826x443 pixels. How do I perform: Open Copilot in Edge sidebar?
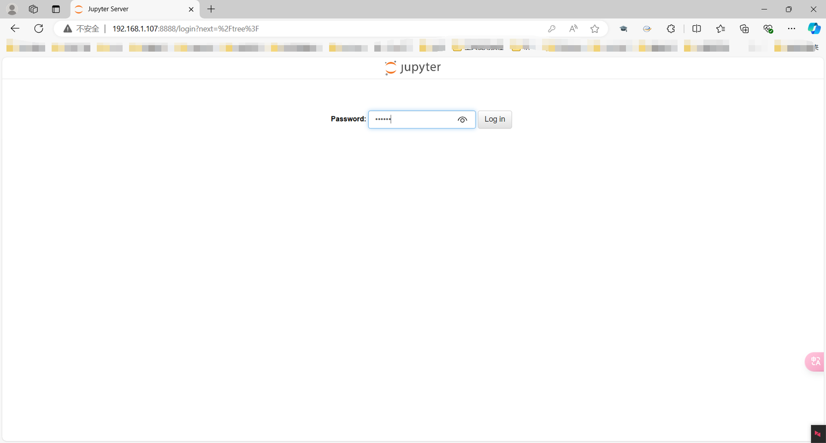pos(814,28)
